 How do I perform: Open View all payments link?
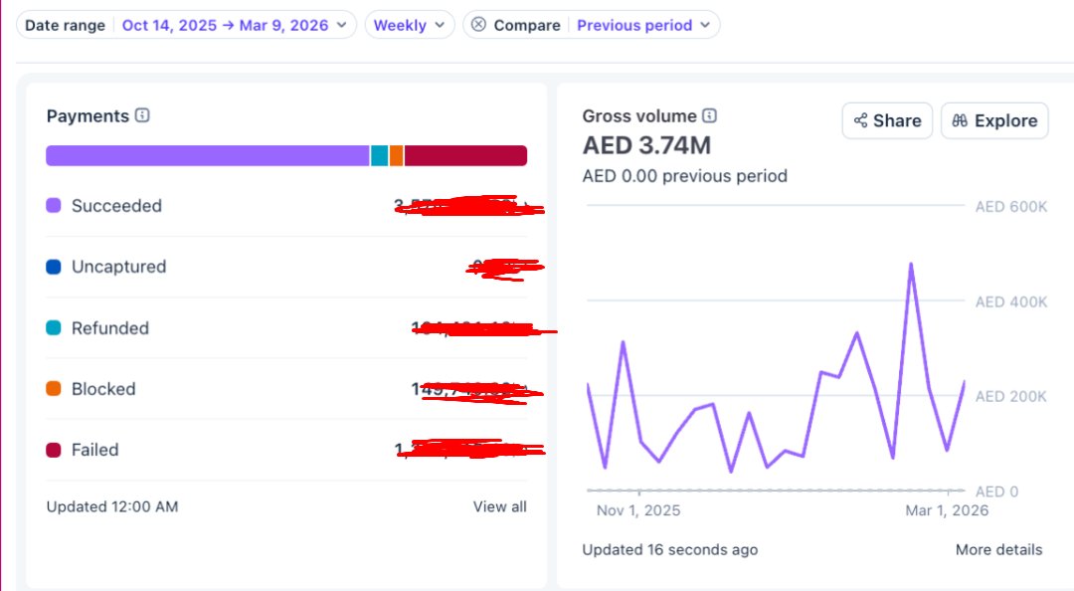[499, 506]
